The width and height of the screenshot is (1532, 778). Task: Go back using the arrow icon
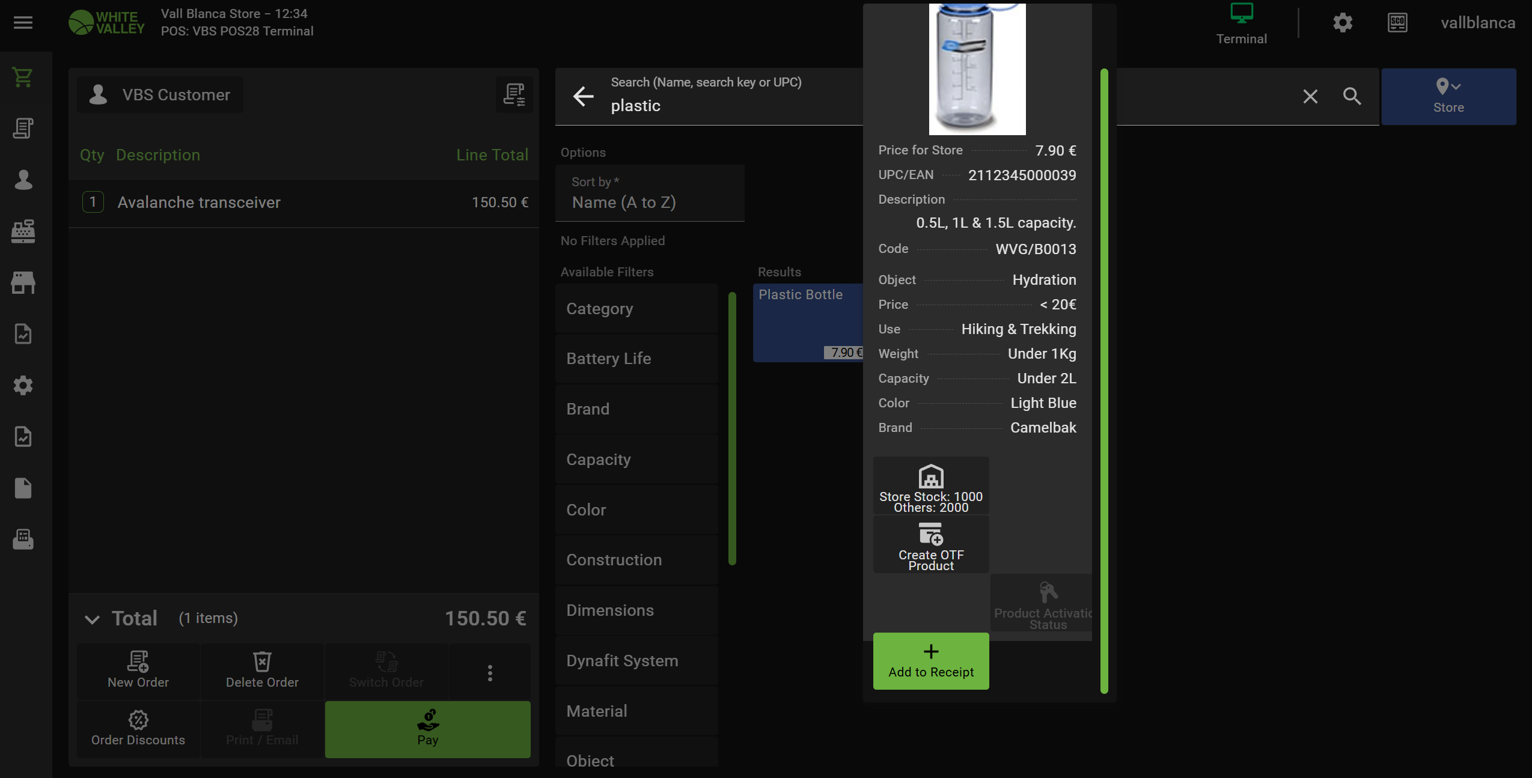(x=583, y=96)
